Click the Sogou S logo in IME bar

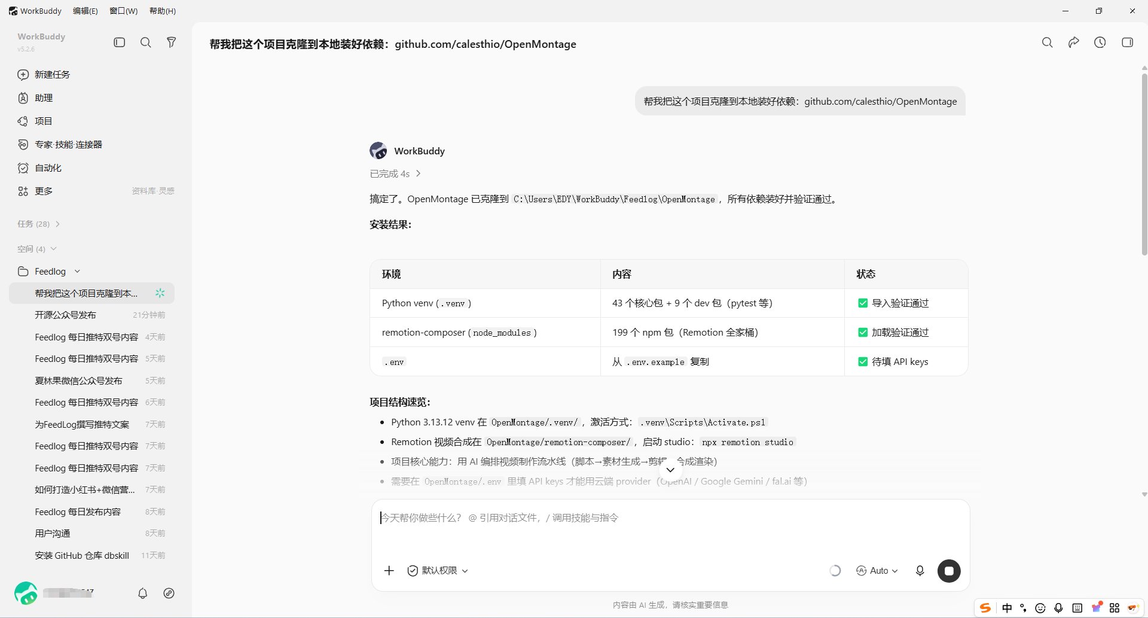click(985, 608)
